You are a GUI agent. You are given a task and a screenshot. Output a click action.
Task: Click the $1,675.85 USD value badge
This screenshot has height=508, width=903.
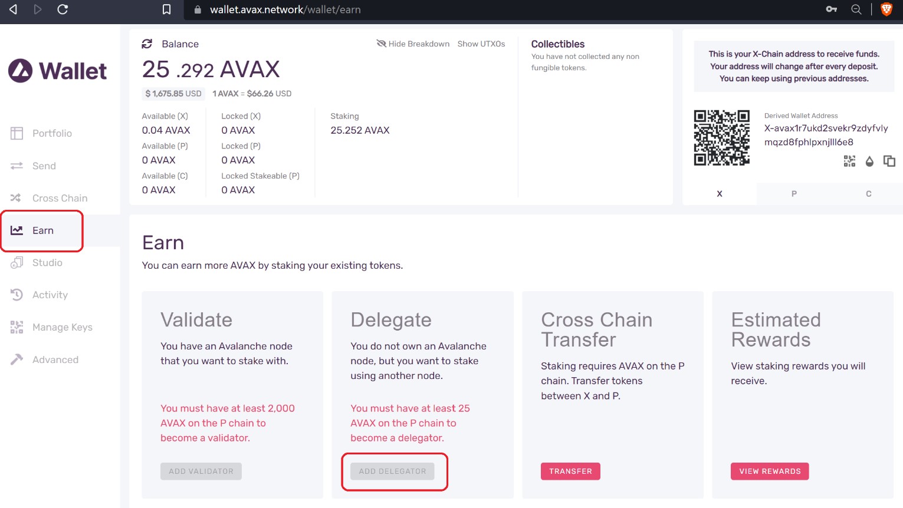(173, 93)
